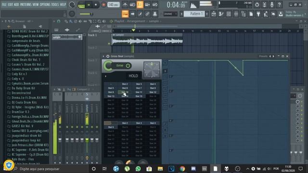This screenshot has width=308, height=173.
Task: Open Chrome from the Windows taskbar
Action: (182, 169)
